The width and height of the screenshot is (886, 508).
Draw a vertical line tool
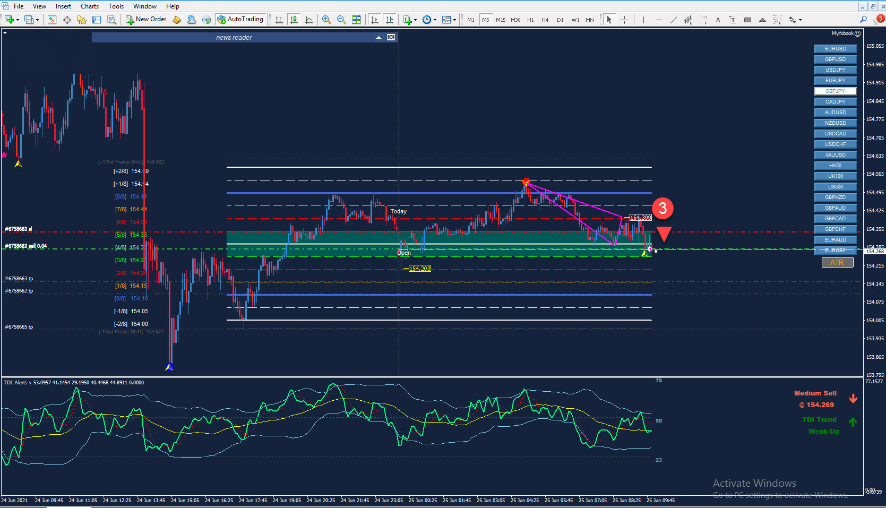(x=643, y=20)
